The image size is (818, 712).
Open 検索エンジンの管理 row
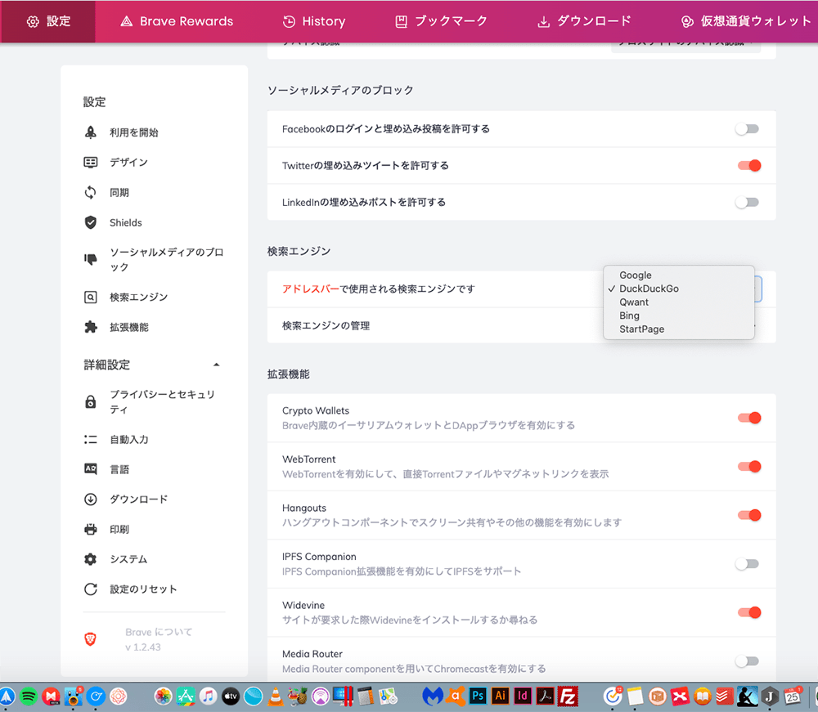(x=521, y=326)
